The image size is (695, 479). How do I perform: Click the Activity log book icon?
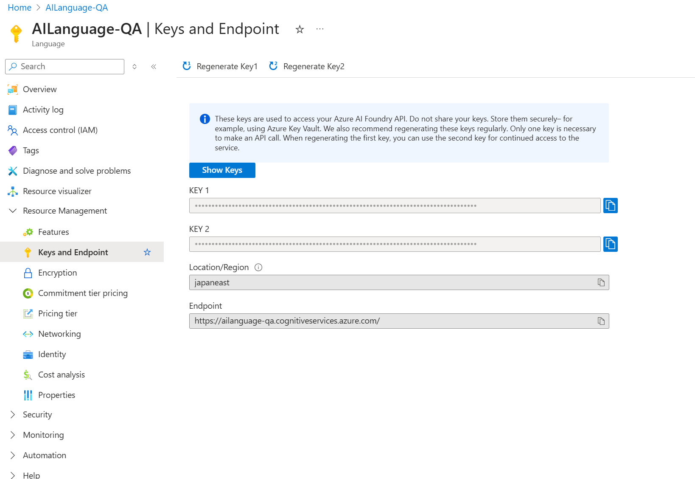[x=13, y=110]
